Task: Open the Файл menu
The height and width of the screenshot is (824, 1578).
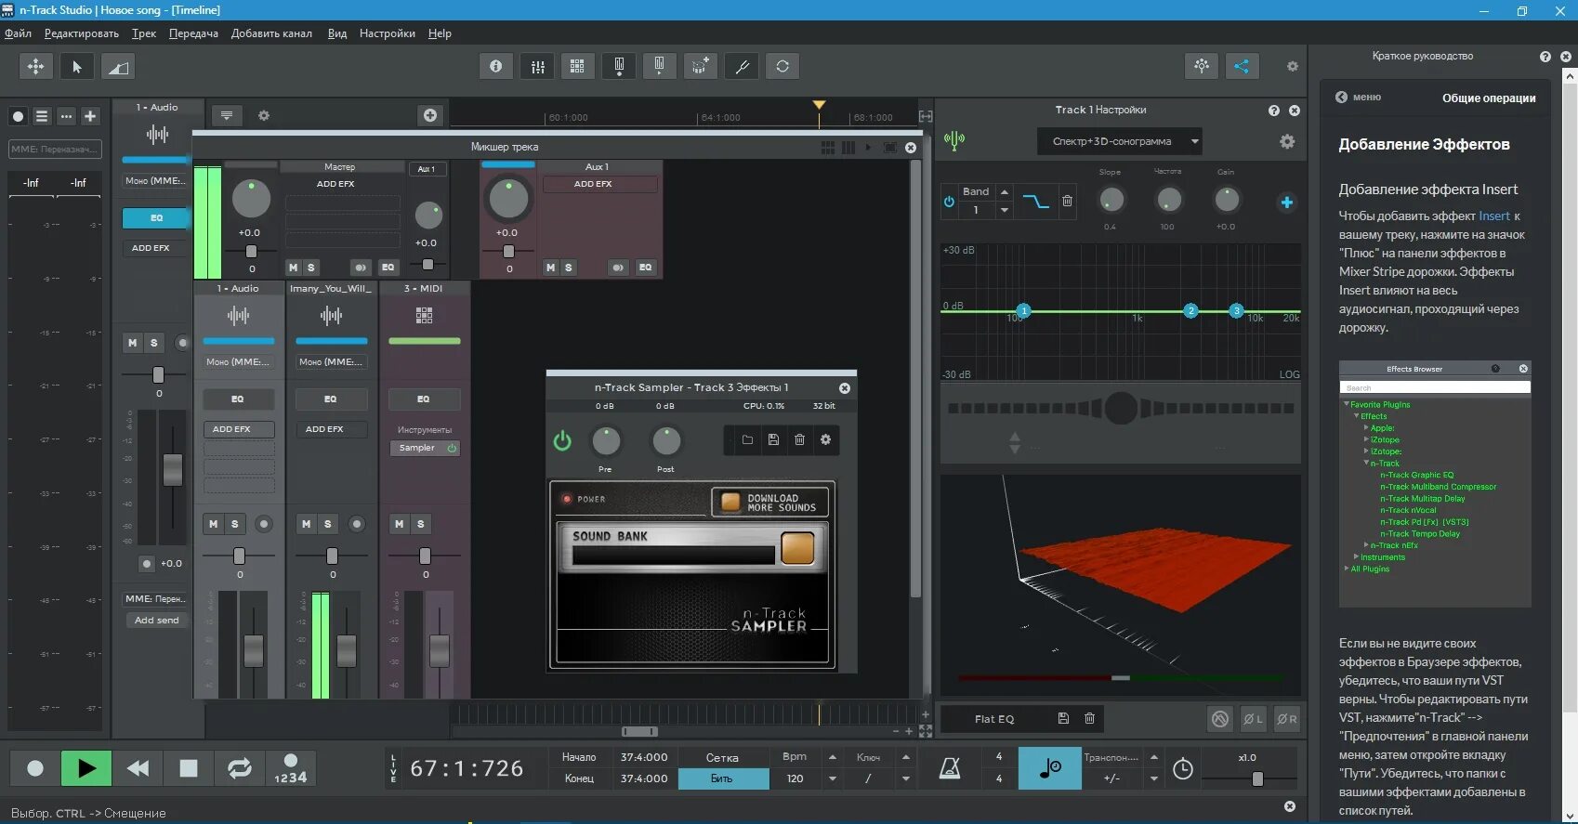Action: click(x=18, y=33)
